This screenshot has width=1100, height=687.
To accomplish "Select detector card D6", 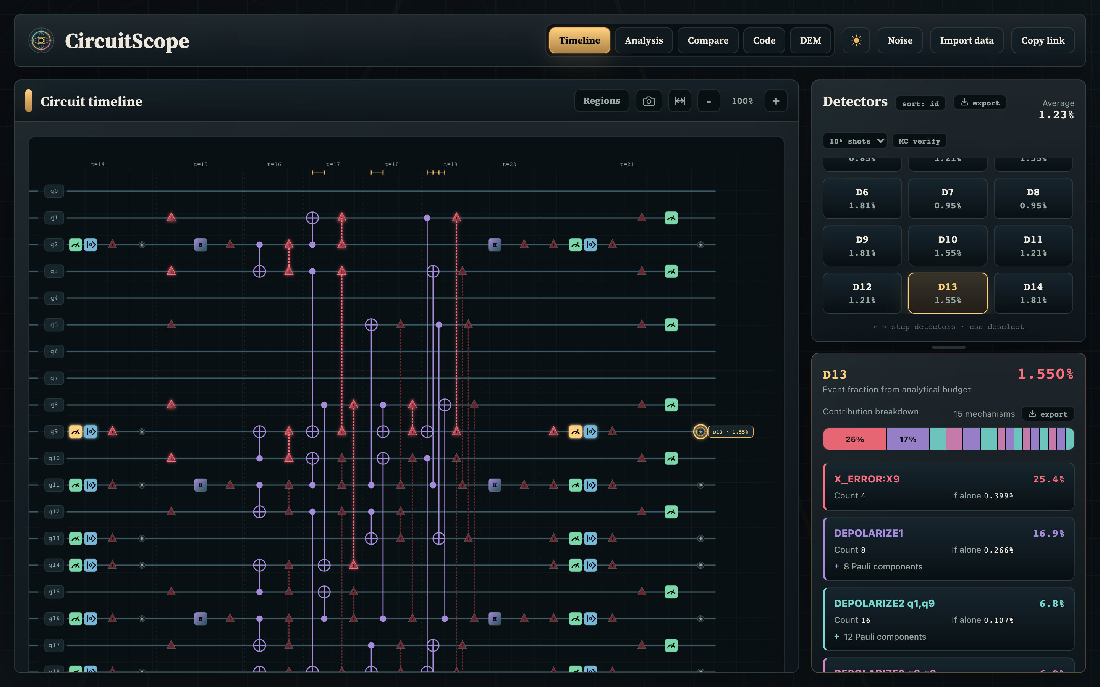I will (862, 198).
